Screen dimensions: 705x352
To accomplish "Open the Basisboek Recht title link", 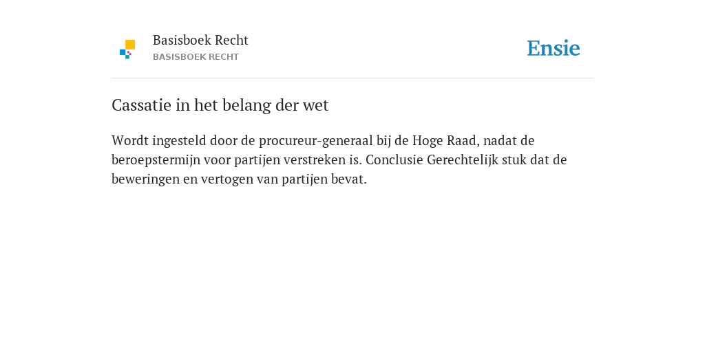I will click(200, 41).
